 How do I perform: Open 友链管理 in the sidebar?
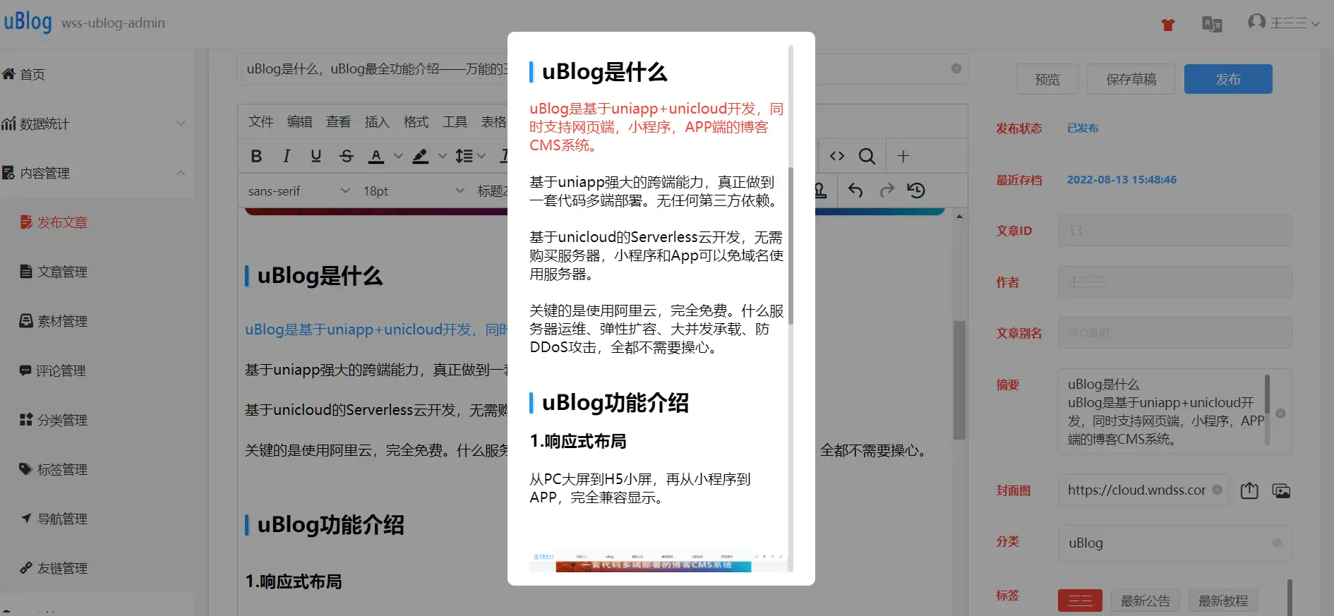[97, 568]
